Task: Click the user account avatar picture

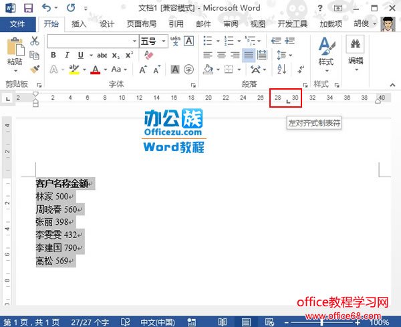Action: [x=388, y=24]
